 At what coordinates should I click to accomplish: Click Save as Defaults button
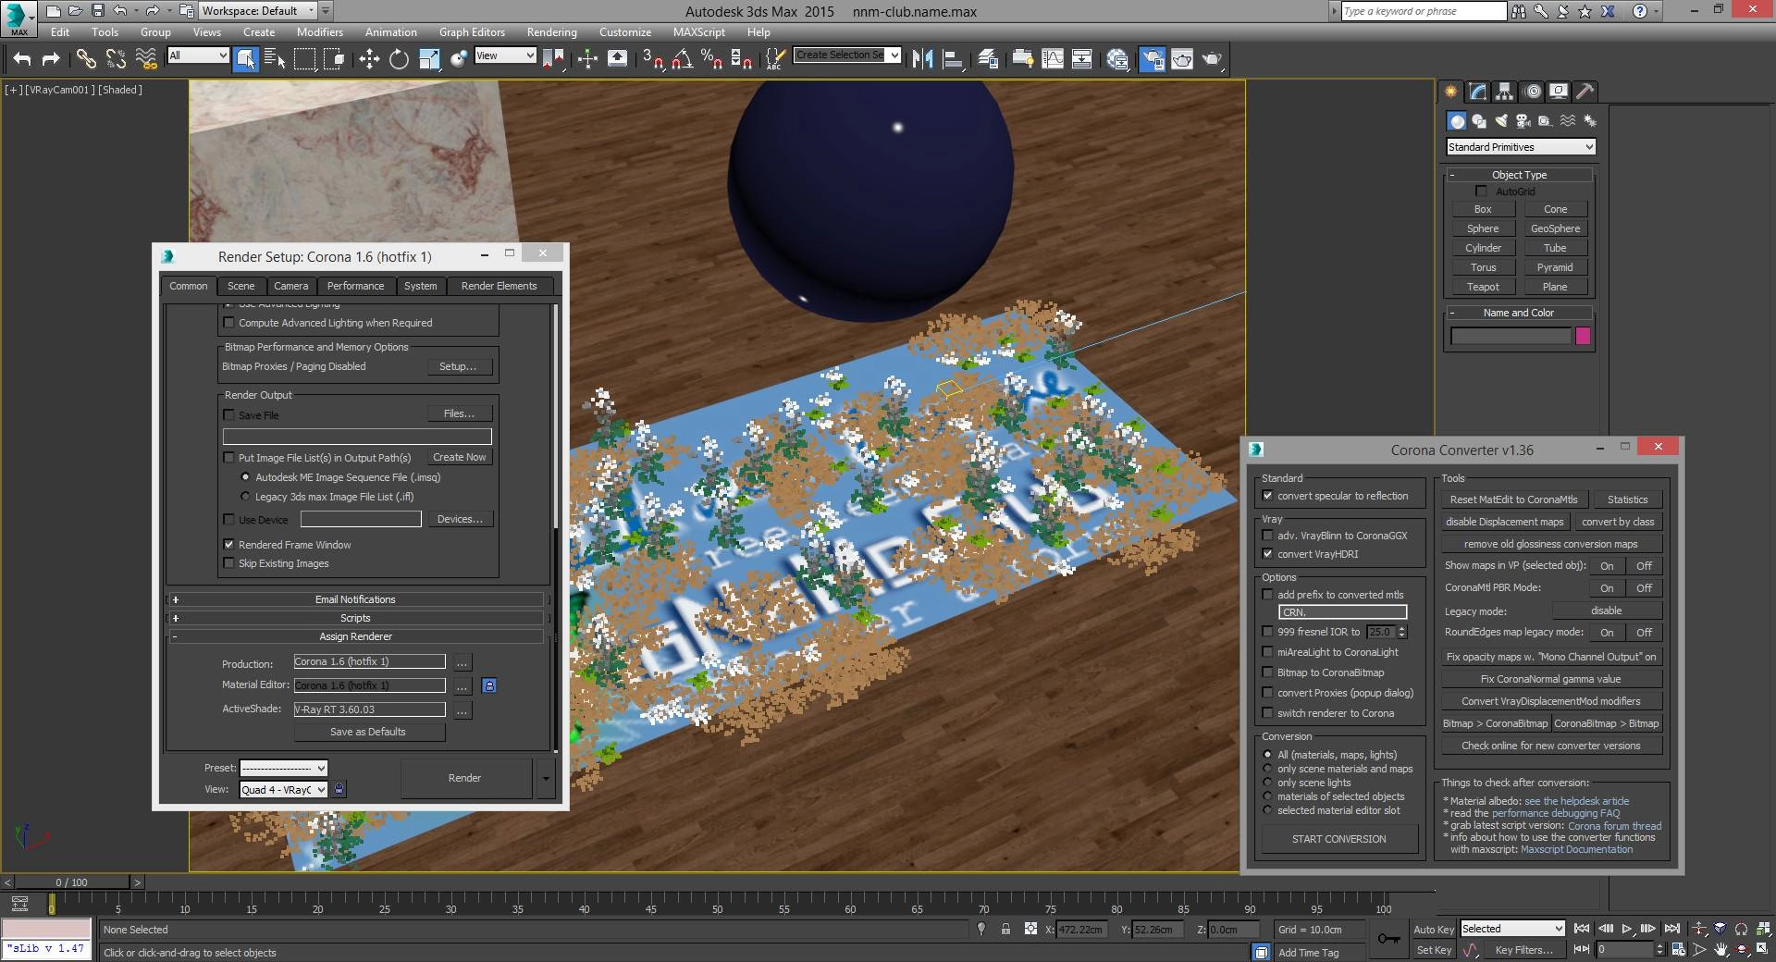pyautogui.click(x=368, y=732)
